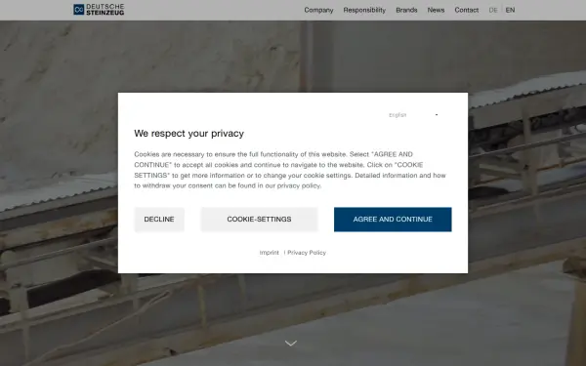Decline cookies with the DECLINE button

point(159,220)
